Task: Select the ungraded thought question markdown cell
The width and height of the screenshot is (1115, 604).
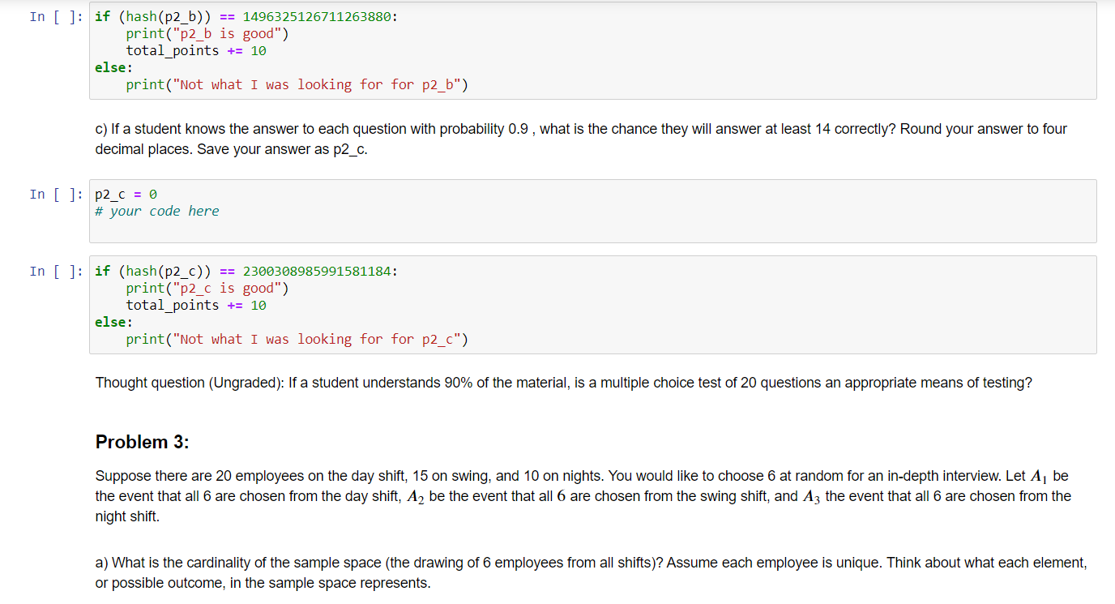Action: (x=563, y=382)
